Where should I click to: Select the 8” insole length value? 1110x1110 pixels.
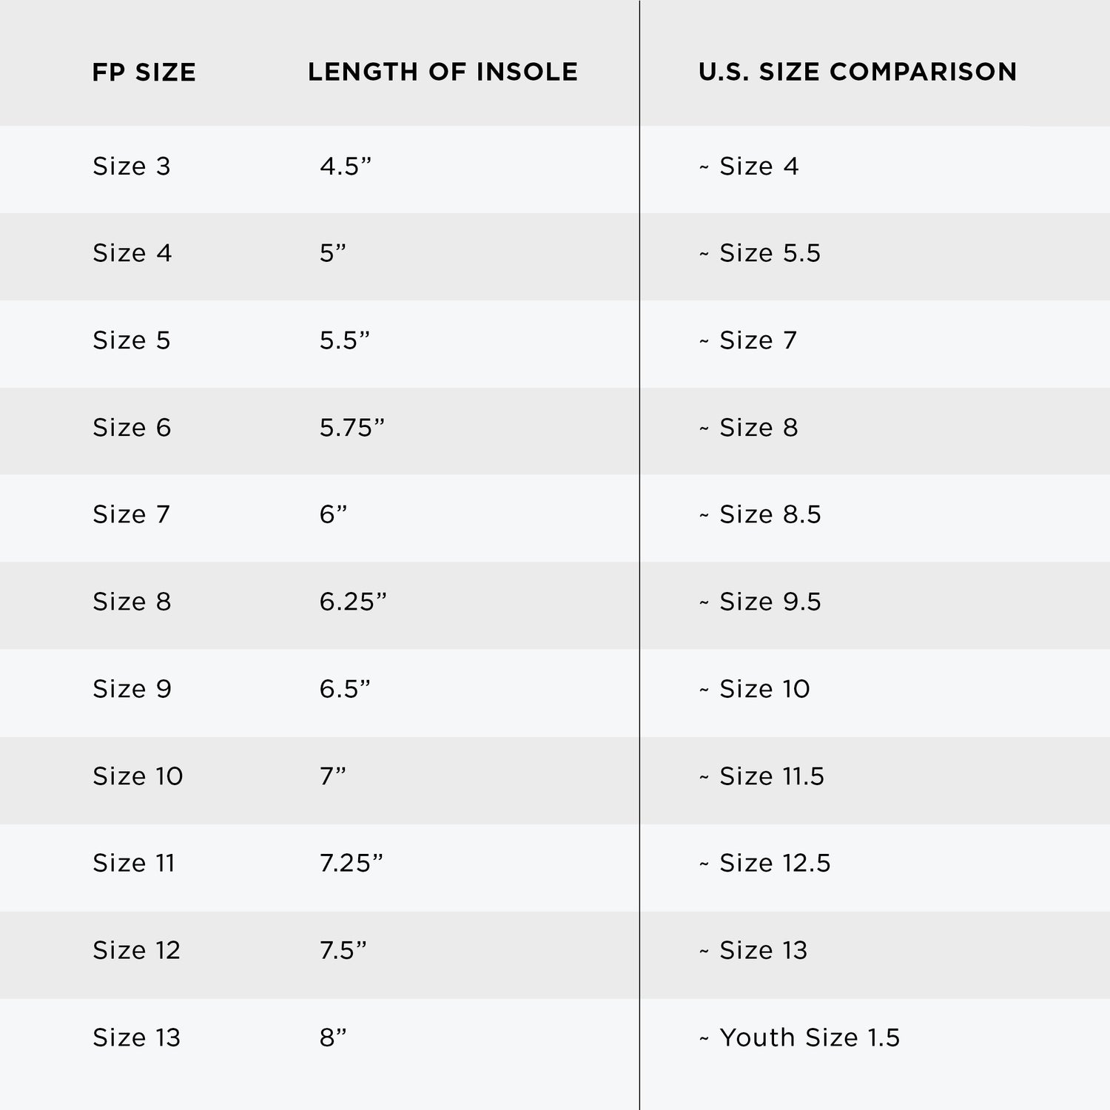(333, 1037)
